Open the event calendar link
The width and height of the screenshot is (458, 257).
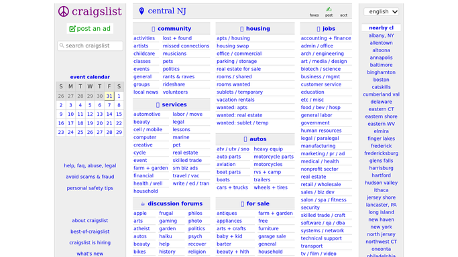click(x=90, y=77)
